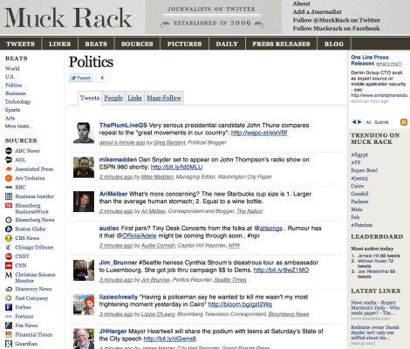Open the orange RSS feed icon
The height and width of the screenshot is (349, 410).
[404, 122]
